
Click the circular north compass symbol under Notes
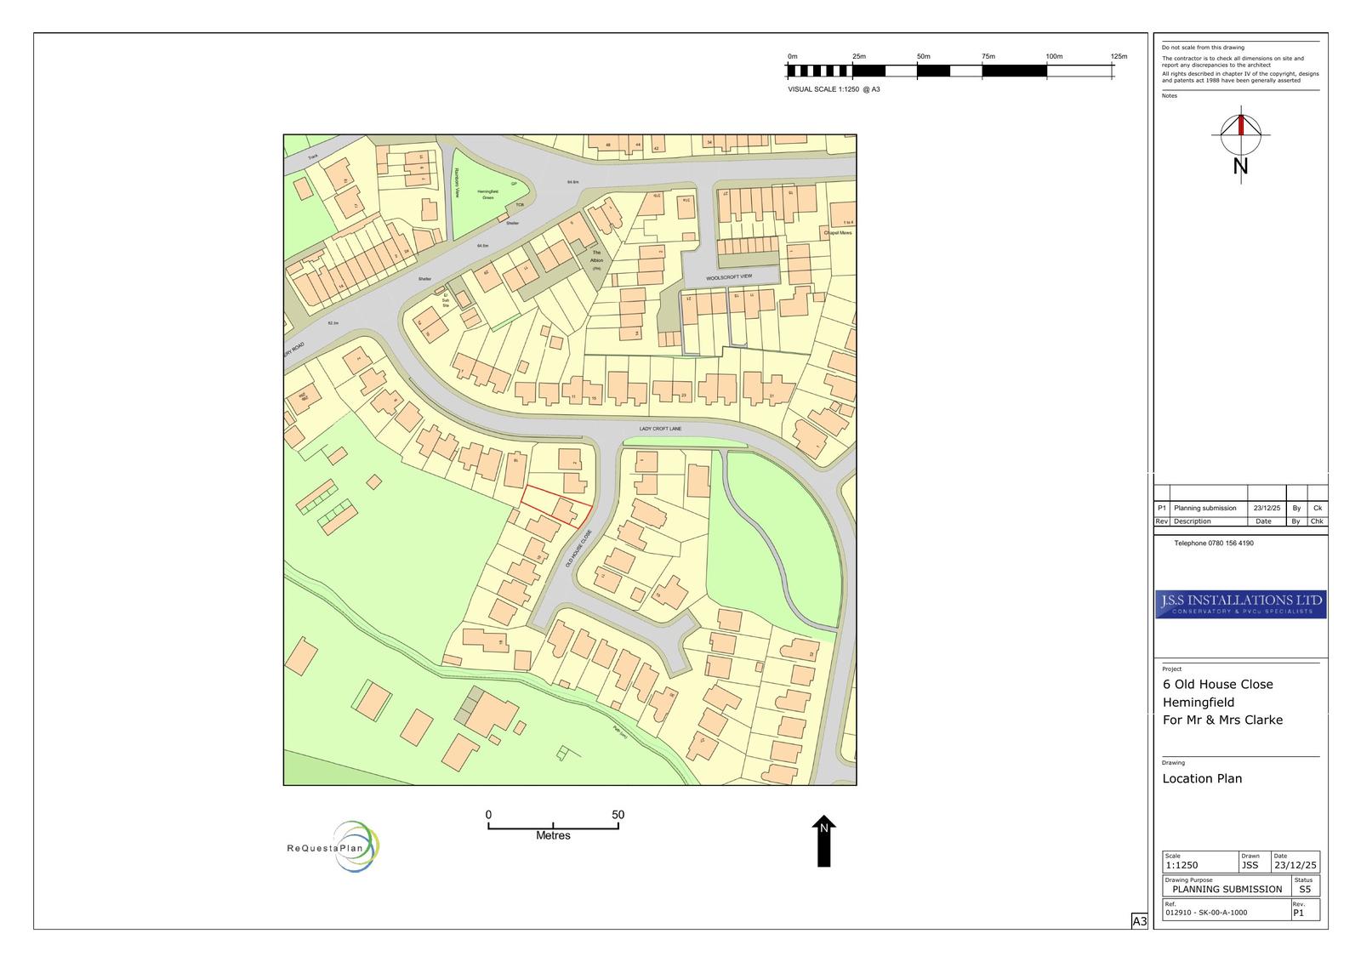1241,134
